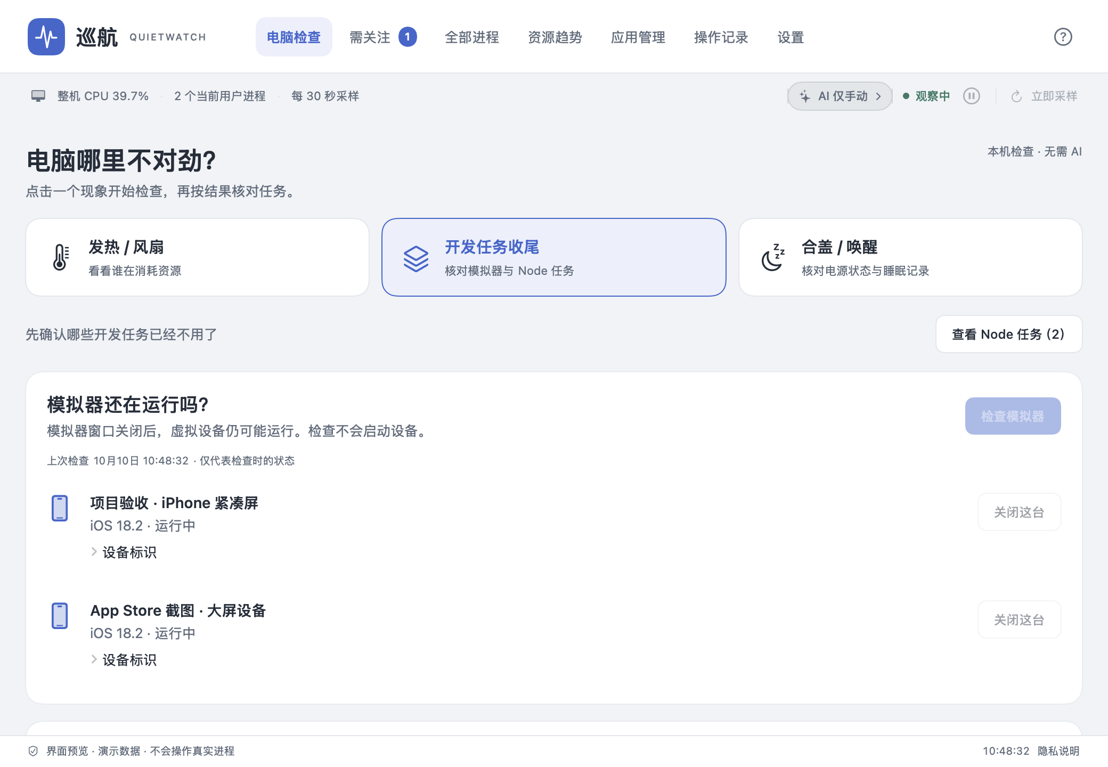Viewport: 1108px width, 767px height.
Task: Switch to 应用管理 tab
Action: 638,37
